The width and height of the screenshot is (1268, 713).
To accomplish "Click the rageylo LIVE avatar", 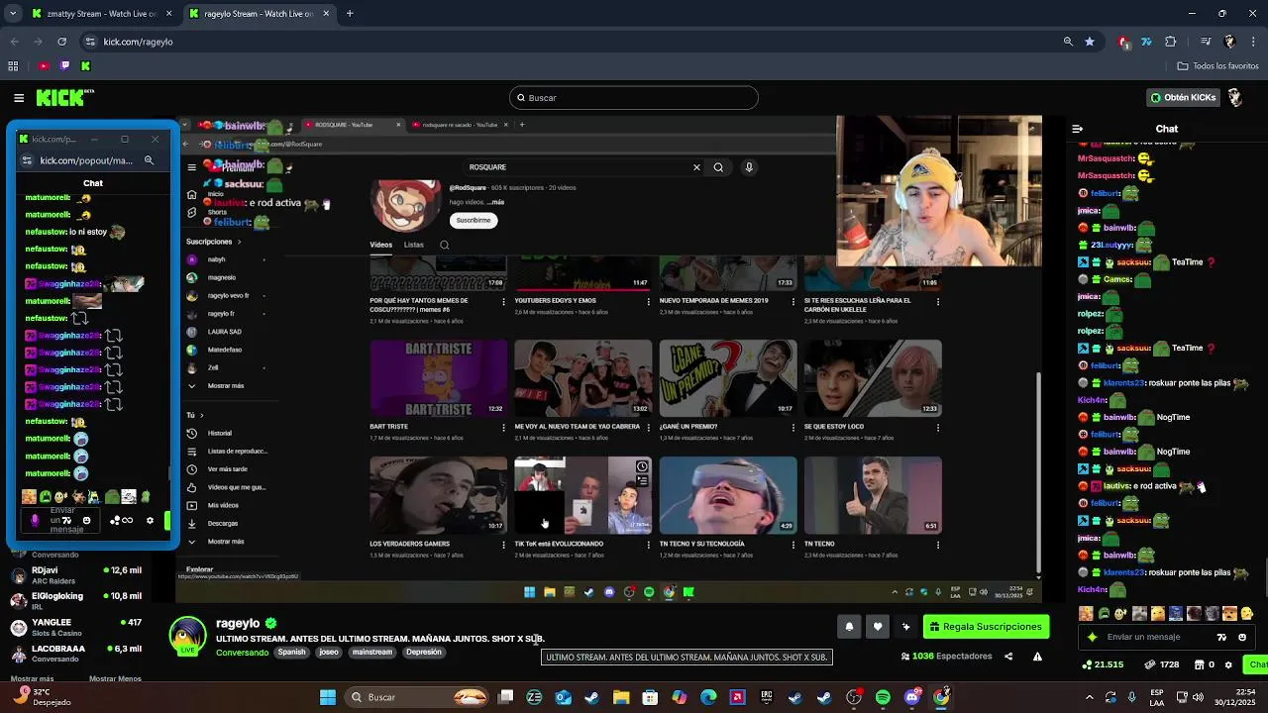I will point(187,636).
